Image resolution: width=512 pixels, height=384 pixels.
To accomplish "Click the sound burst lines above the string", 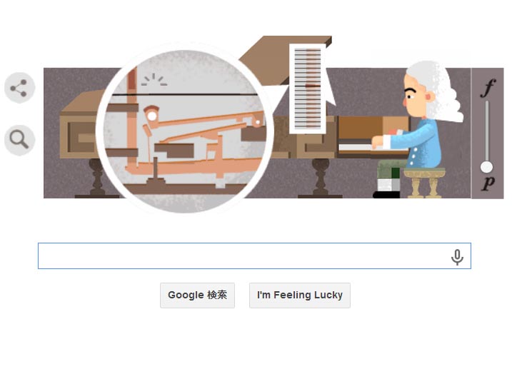I will coord(154,80).
